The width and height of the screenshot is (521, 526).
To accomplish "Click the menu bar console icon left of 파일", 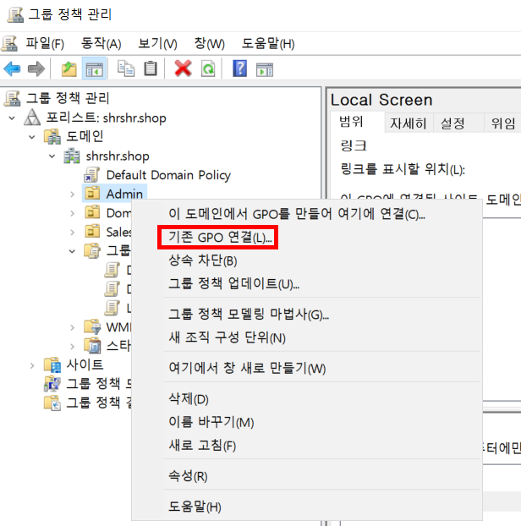I will click(10, 44).
